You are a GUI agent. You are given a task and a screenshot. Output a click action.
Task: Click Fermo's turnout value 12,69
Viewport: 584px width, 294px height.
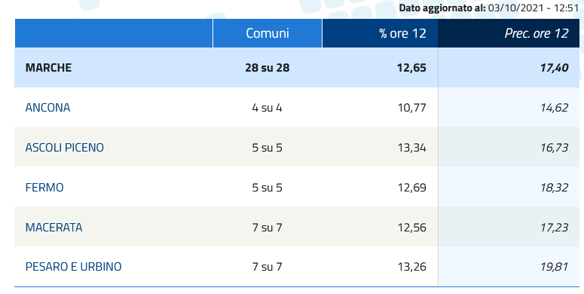pyautogui.click(x=411, y=188)
